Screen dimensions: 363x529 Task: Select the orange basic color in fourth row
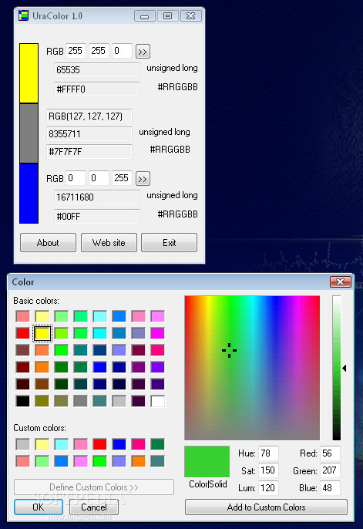click(42, 367)
